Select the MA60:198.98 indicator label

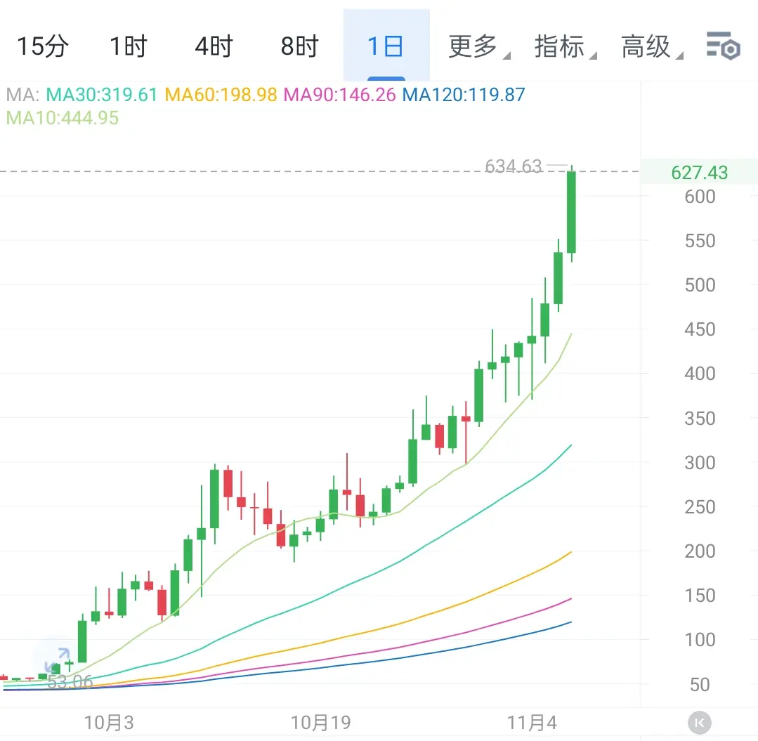[221, 95]
